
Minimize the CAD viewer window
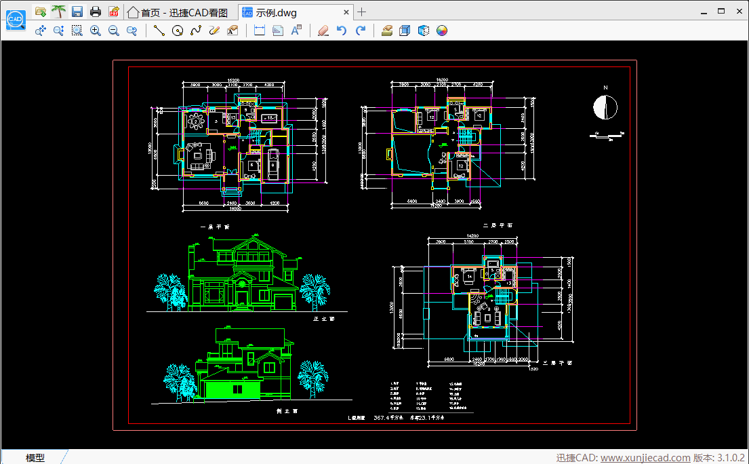[x=703, y=12]
